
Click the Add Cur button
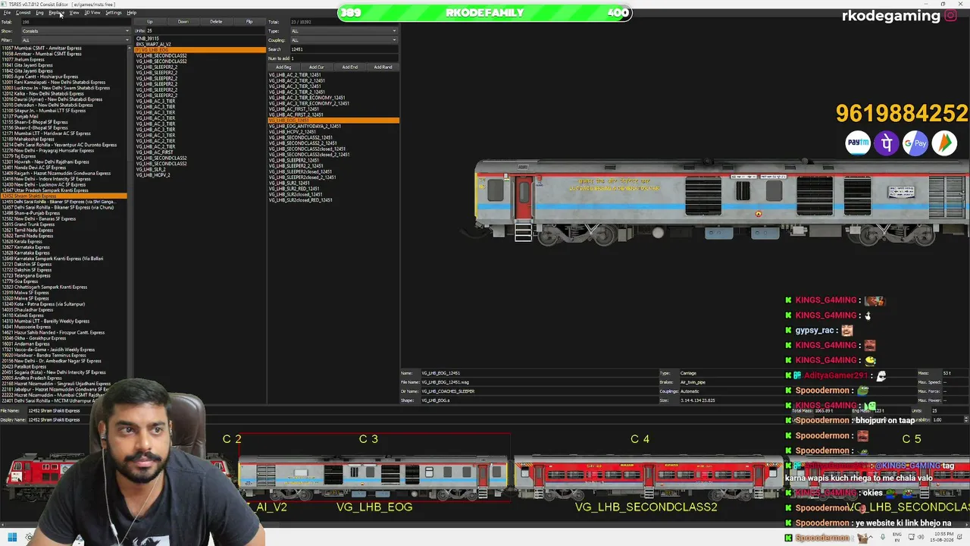tap(317, 67)
